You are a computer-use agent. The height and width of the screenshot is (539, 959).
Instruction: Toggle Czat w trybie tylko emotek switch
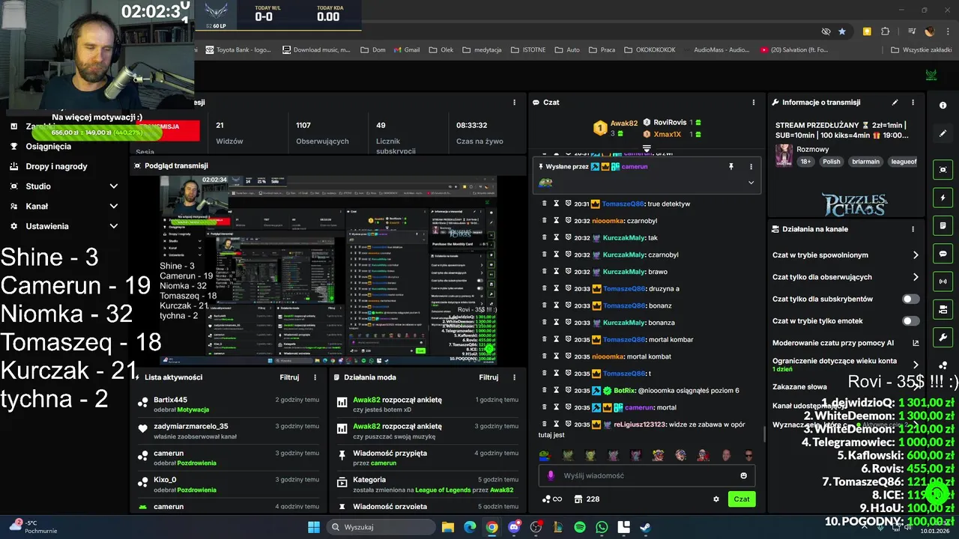coord(910,321)
